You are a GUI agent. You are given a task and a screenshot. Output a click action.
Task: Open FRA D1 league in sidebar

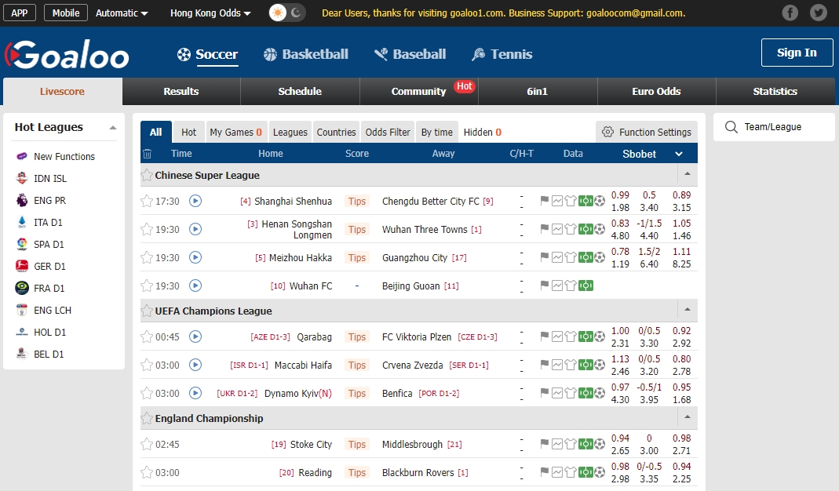pyautogui.click(x=49, y=289)
